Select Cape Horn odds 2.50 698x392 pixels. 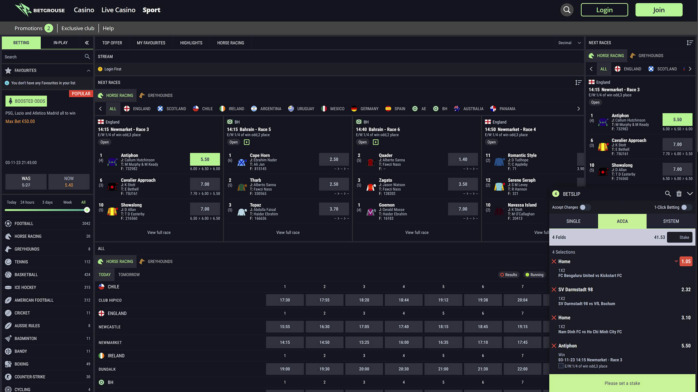334,159
